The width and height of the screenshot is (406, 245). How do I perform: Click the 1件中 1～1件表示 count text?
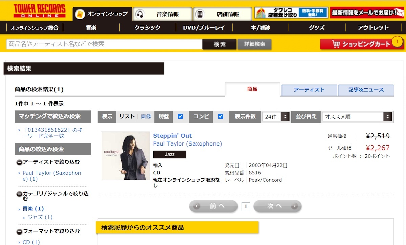coord(39,104)
